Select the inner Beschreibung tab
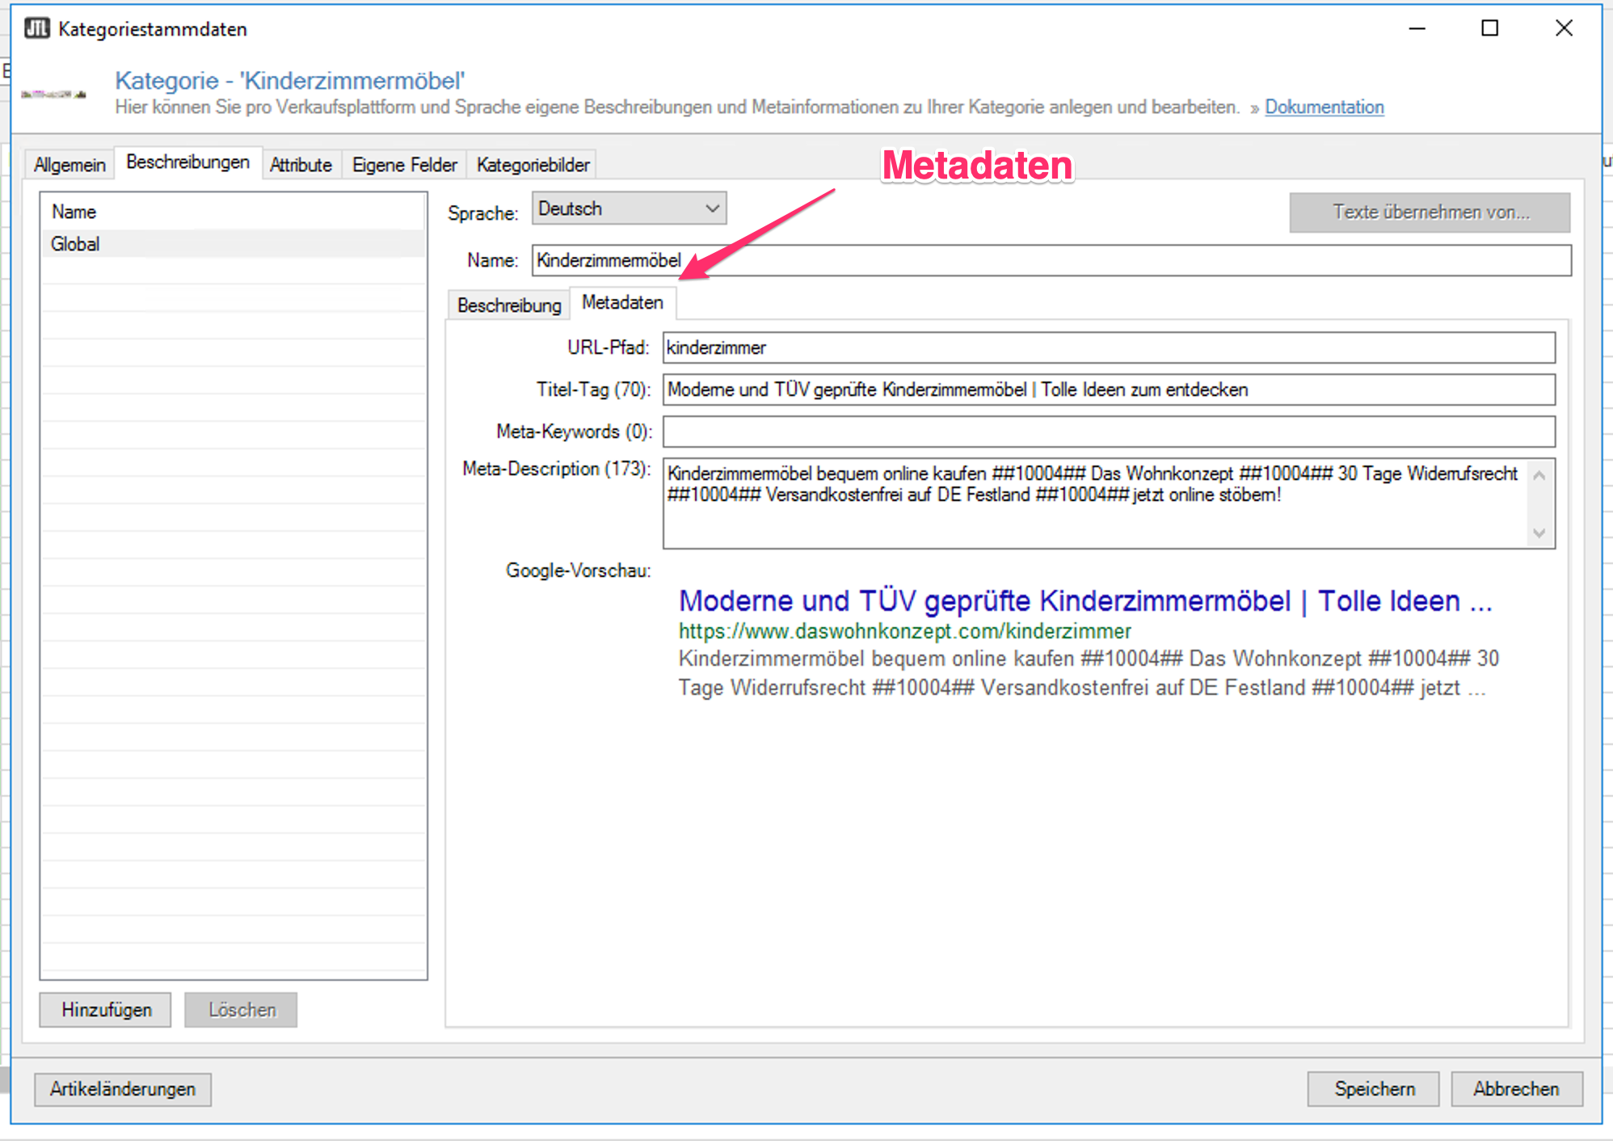 [508, 305]
